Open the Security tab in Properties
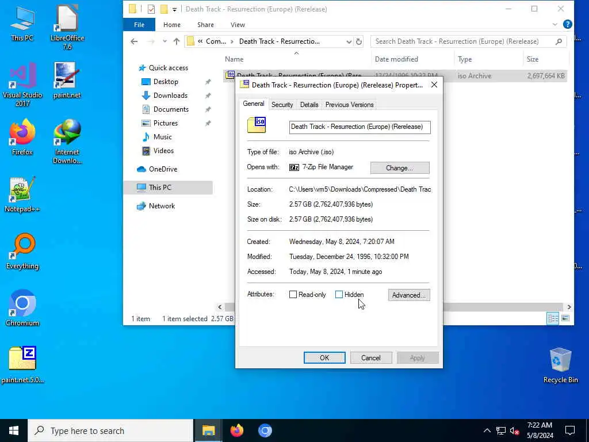Image resolution: width=589 pixels, height=442 pixels. click(282, 105)
